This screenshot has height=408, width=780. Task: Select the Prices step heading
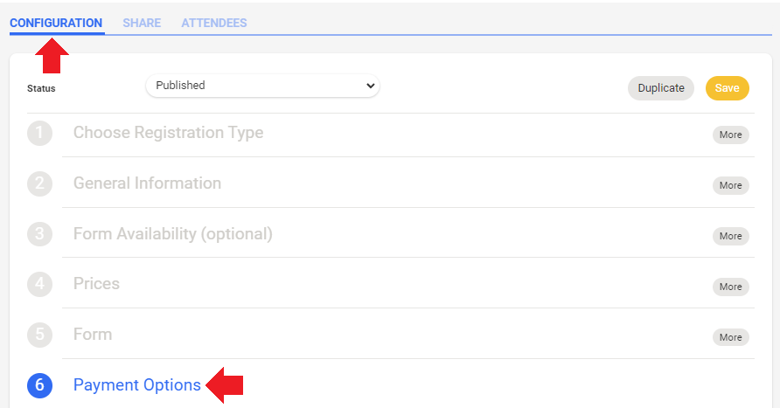(x=96, y=284)
